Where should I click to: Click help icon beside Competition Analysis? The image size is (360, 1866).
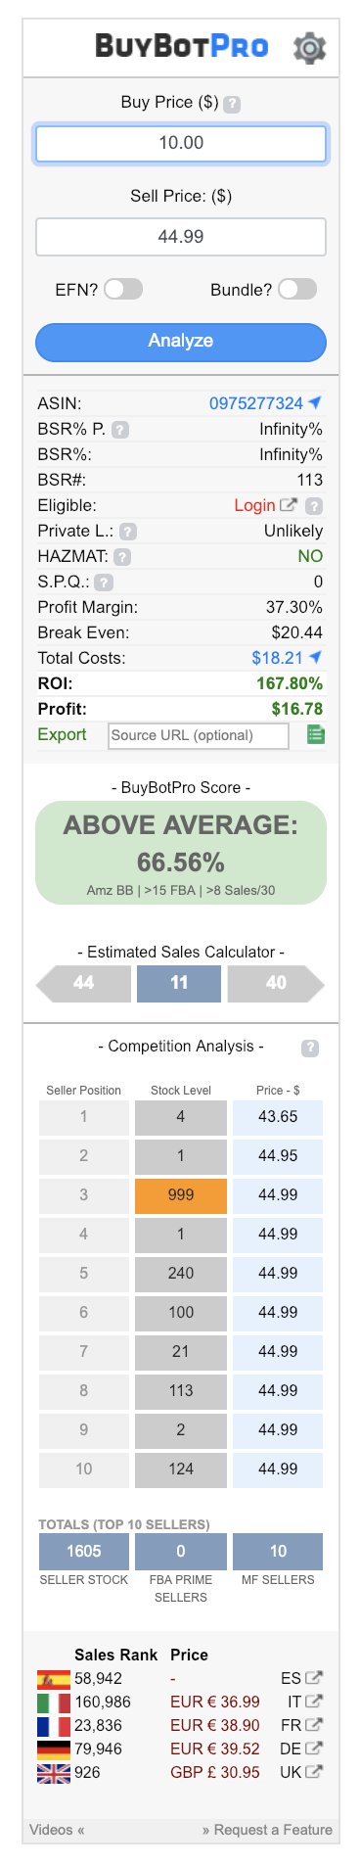pyautogui.click(x=310, y=1048)
